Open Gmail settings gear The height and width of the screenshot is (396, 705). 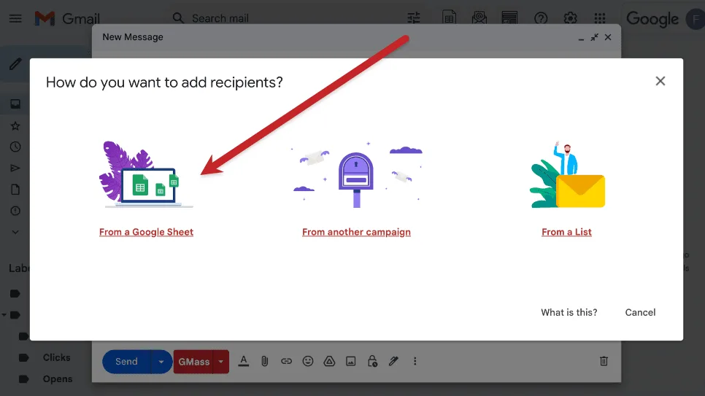point(571,18)
